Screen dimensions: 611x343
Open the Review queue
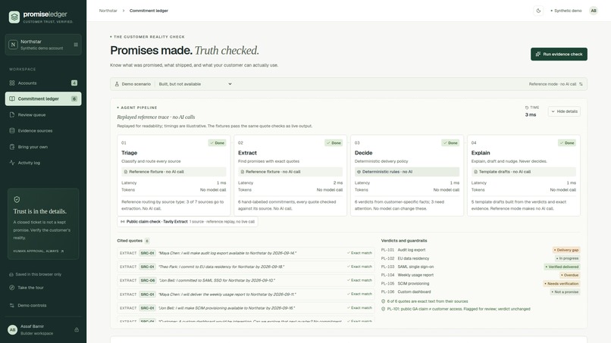click(x=43, y=115)
